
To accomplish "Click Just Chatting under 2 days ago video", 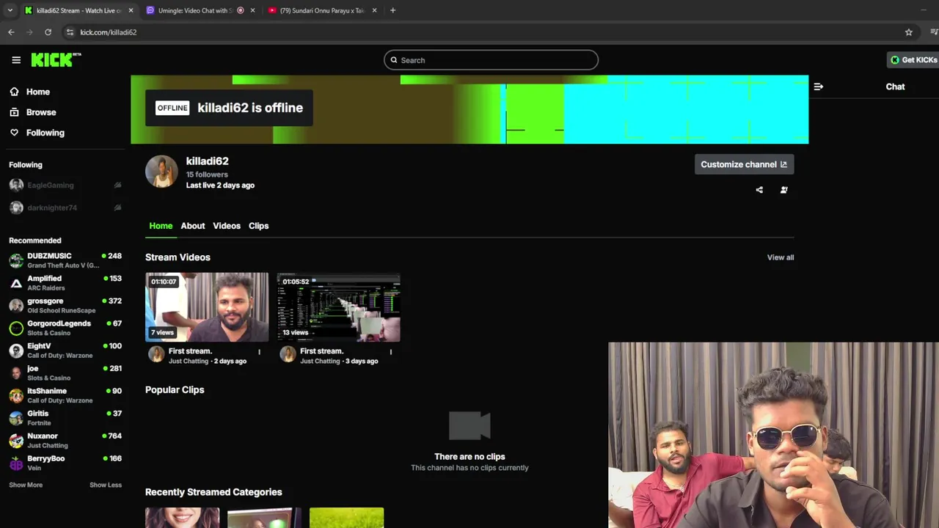I will tap(189, 362).
